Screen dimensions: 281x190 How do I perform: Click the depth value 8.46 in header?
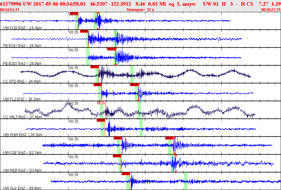click(x=140, y=4)
